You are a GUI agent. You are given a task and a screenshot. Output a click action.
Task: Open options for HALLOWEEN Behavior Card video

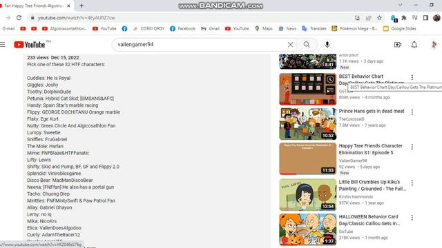[412, 218]
